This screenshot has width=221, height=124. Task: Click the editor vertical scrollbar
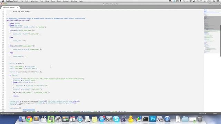coord(220,41)
